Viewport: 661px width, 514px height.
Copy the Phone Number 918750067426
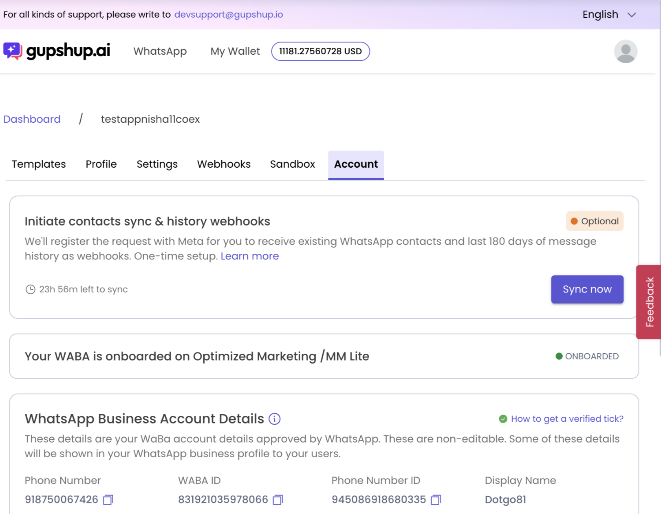click(108, 500)
